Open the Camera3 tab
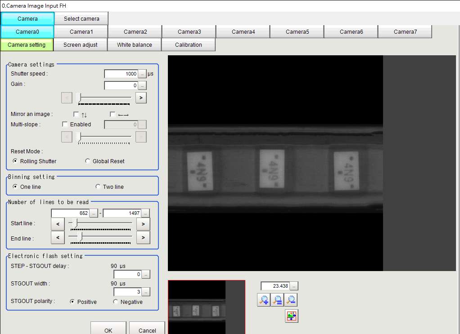 click(x=189, y=31)
